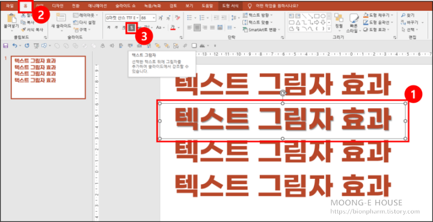Toggle Align Right paragraph button

tap(205, 28)
